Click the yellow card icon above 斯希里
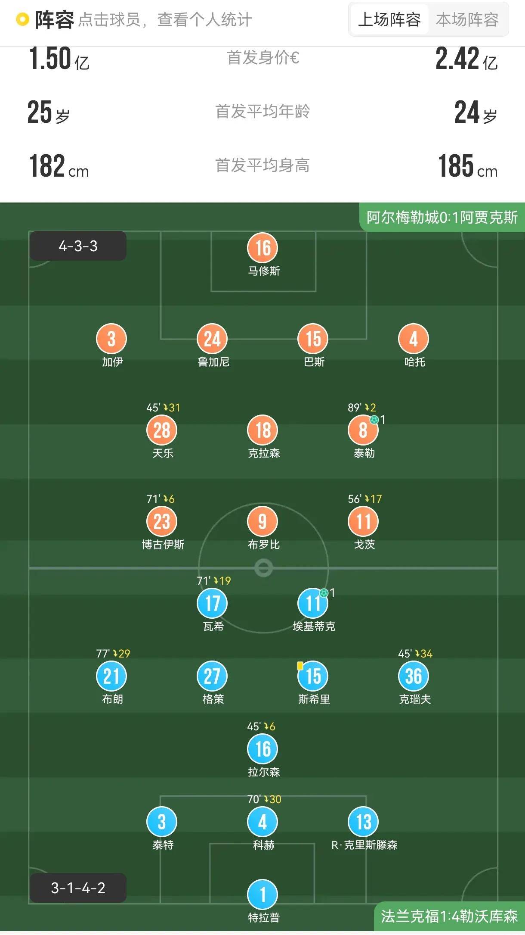 300,665
